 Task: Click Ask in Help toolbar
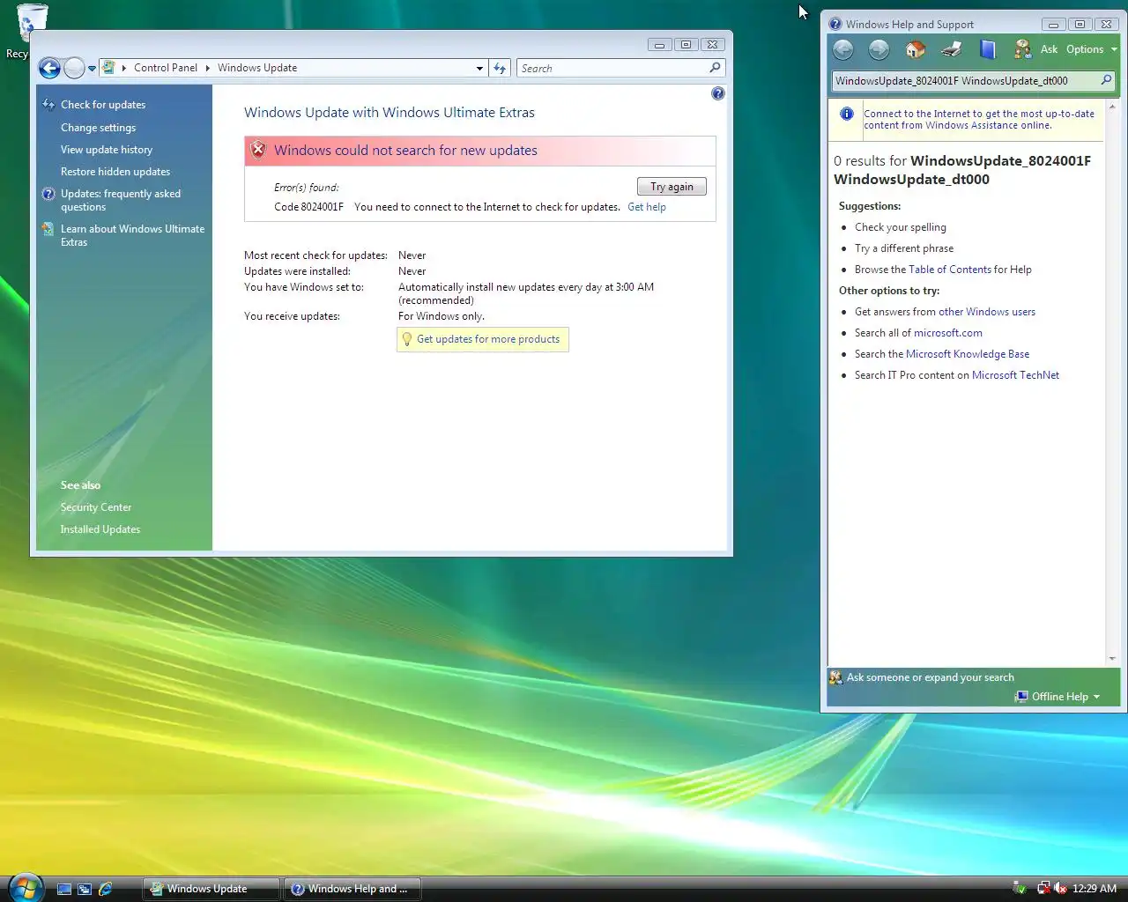1049,49
